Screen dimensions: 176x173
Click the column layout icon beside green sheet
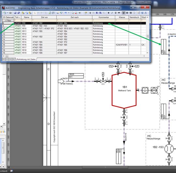point(53,13)
